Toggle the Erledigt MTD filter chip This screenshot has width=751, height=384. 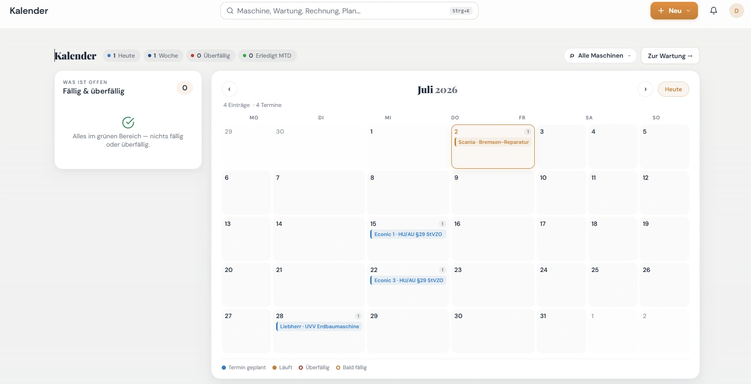point(267,56)
